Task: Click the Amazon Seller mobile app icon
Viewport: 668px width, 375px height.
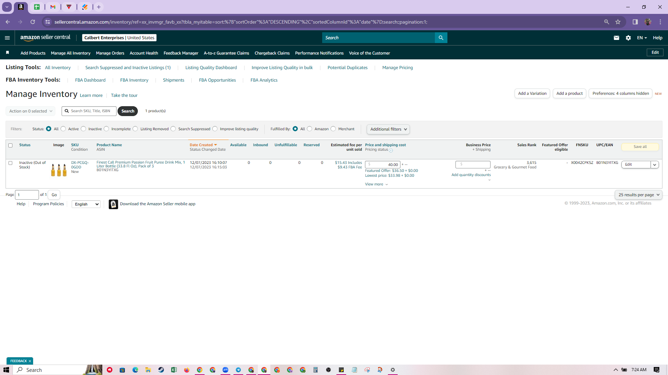Action: pos(113,204)
